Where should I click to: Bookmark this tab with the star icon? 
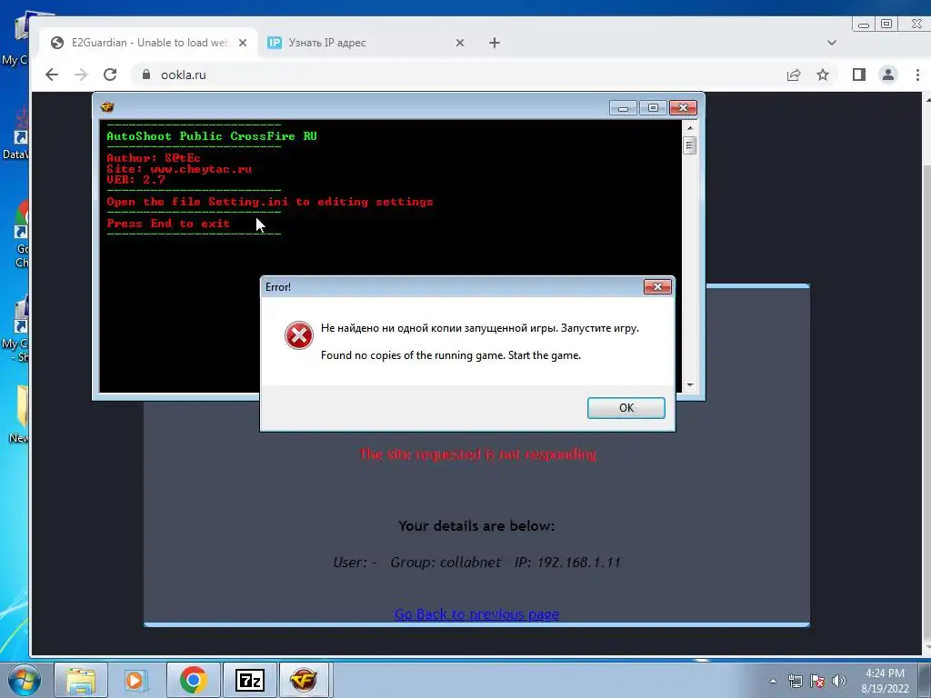[x=822, y=75]
